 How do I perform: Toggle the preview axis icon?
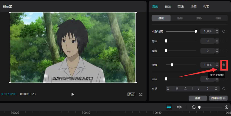click(179, 107)
